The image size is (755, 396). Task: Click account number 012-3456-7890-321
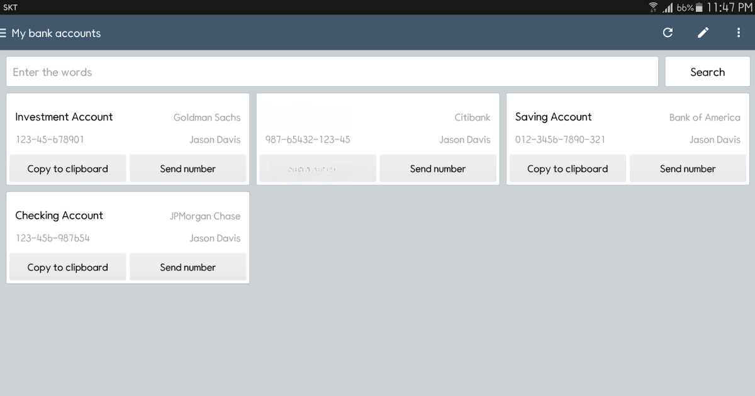click(560, 140)
